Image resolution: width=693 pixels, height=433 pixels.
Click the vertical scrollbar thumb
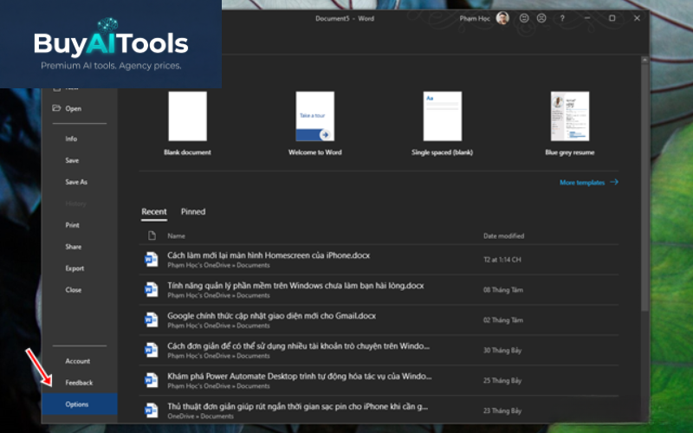[x=644, y=186]
